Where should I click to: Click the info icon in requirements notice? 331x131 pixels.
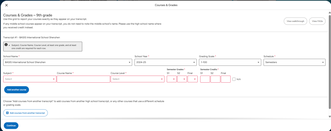pyautogui.click(x=6, y=45)
